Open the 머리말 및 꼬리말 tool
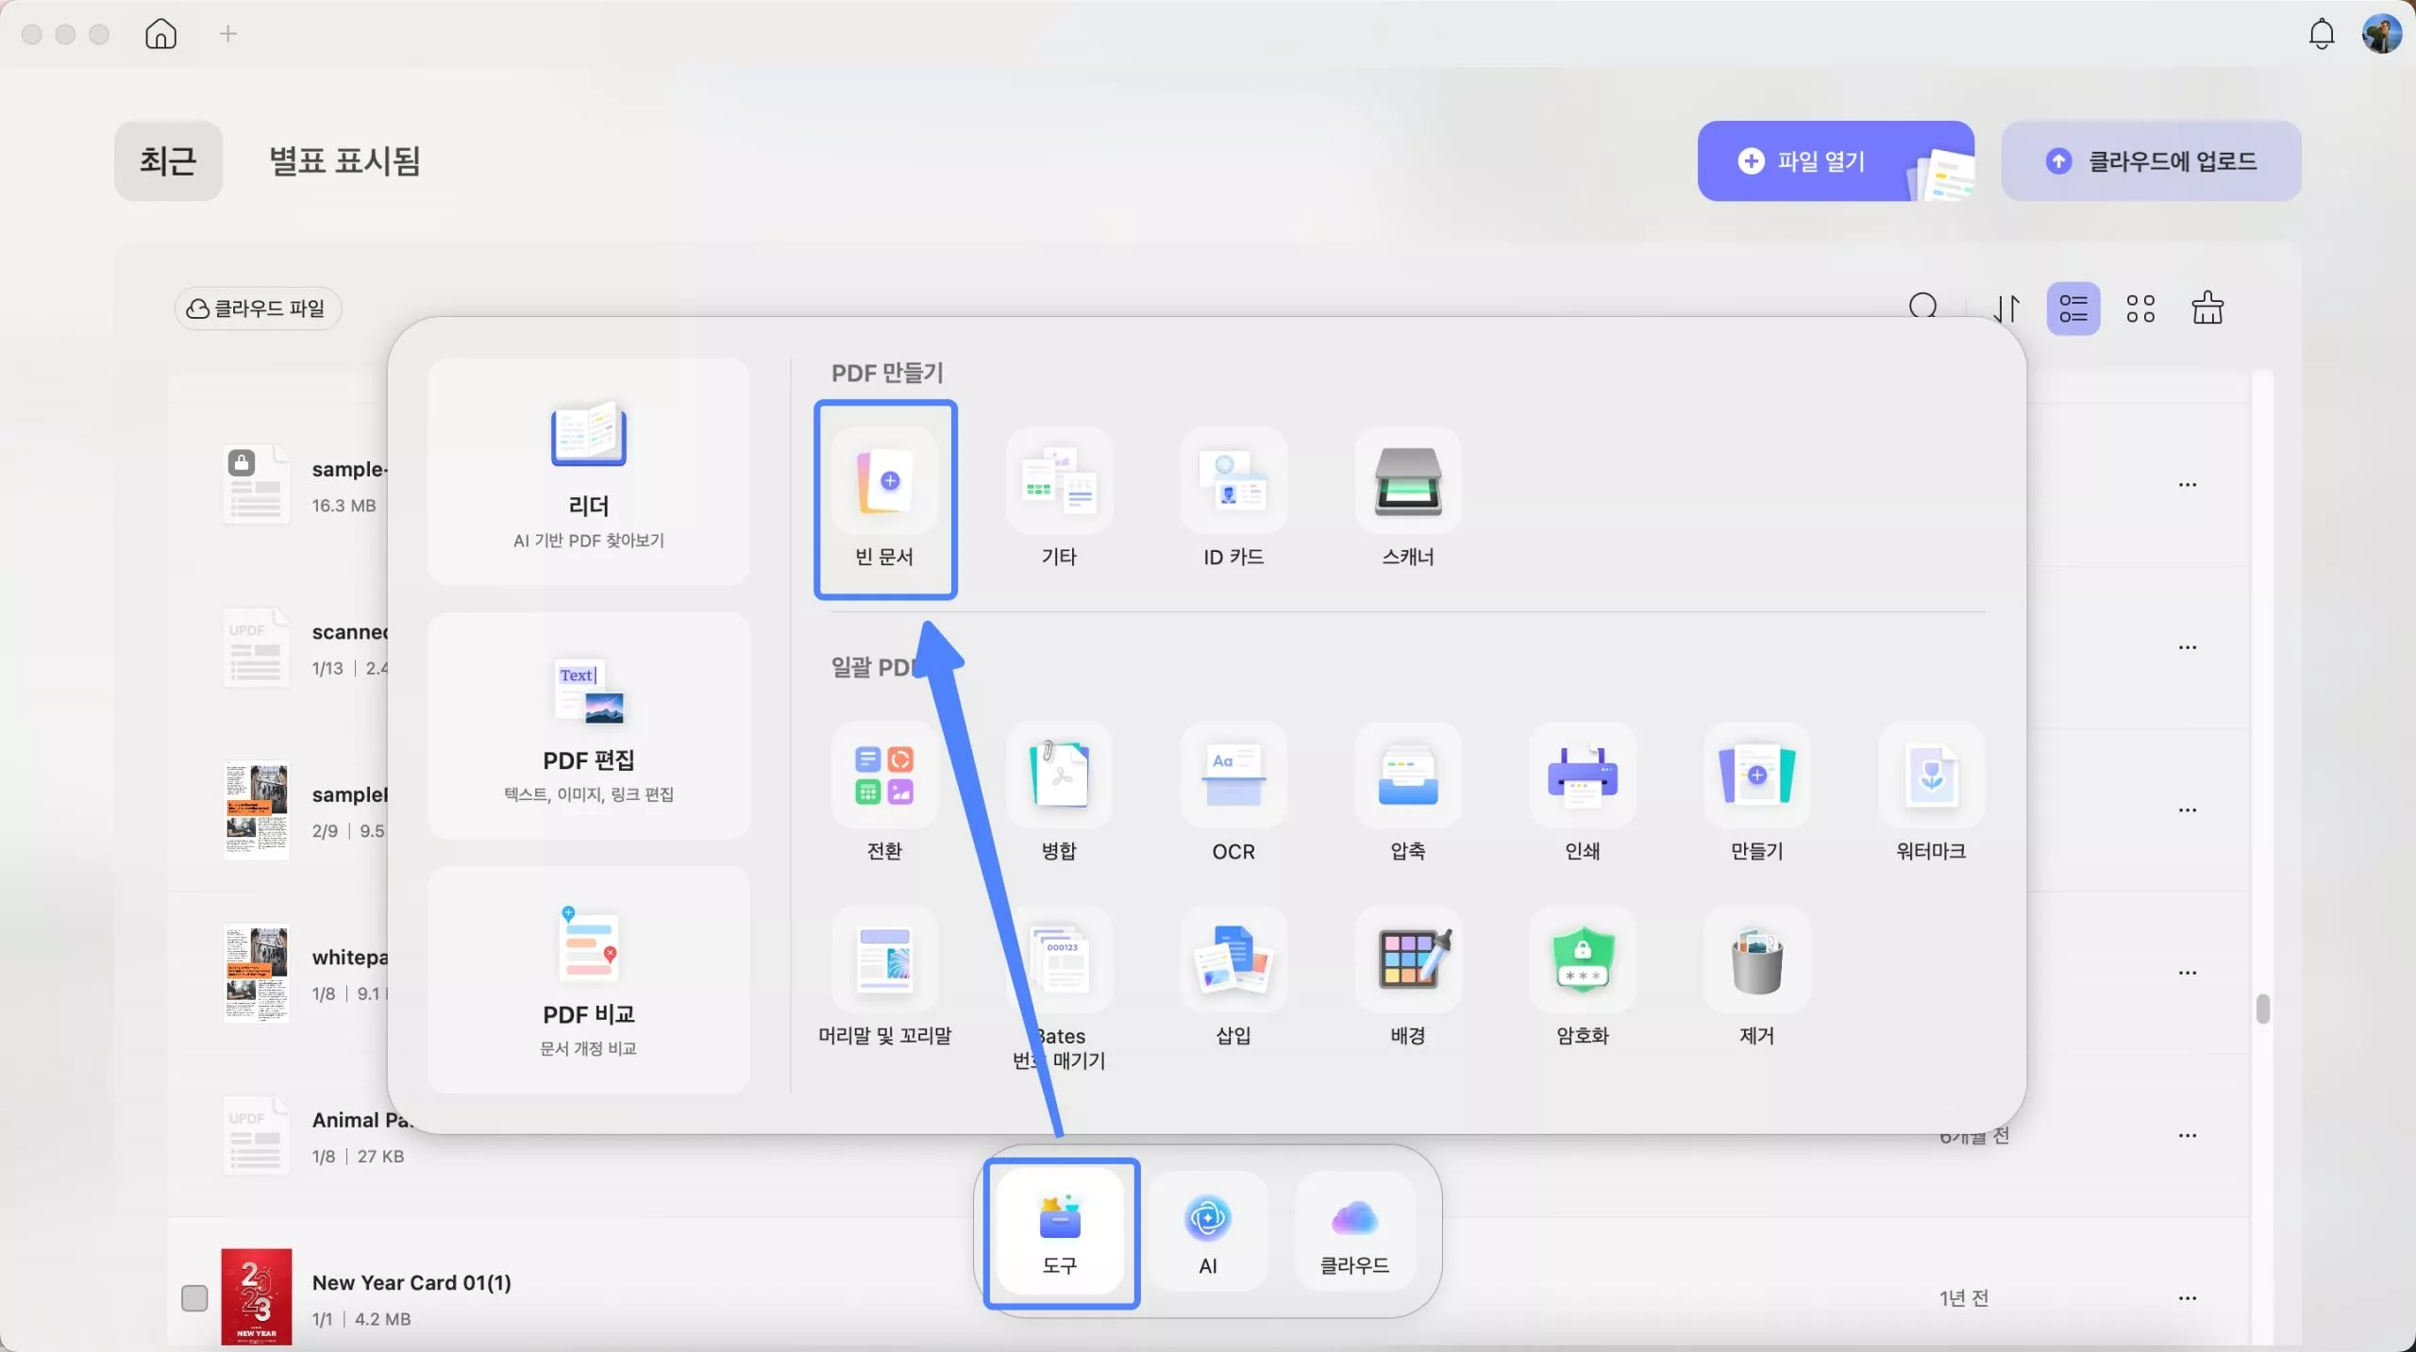Image resolution: width=2416 pixels, height=1352 pixels. pyautogui.click(x=884, y=977)
